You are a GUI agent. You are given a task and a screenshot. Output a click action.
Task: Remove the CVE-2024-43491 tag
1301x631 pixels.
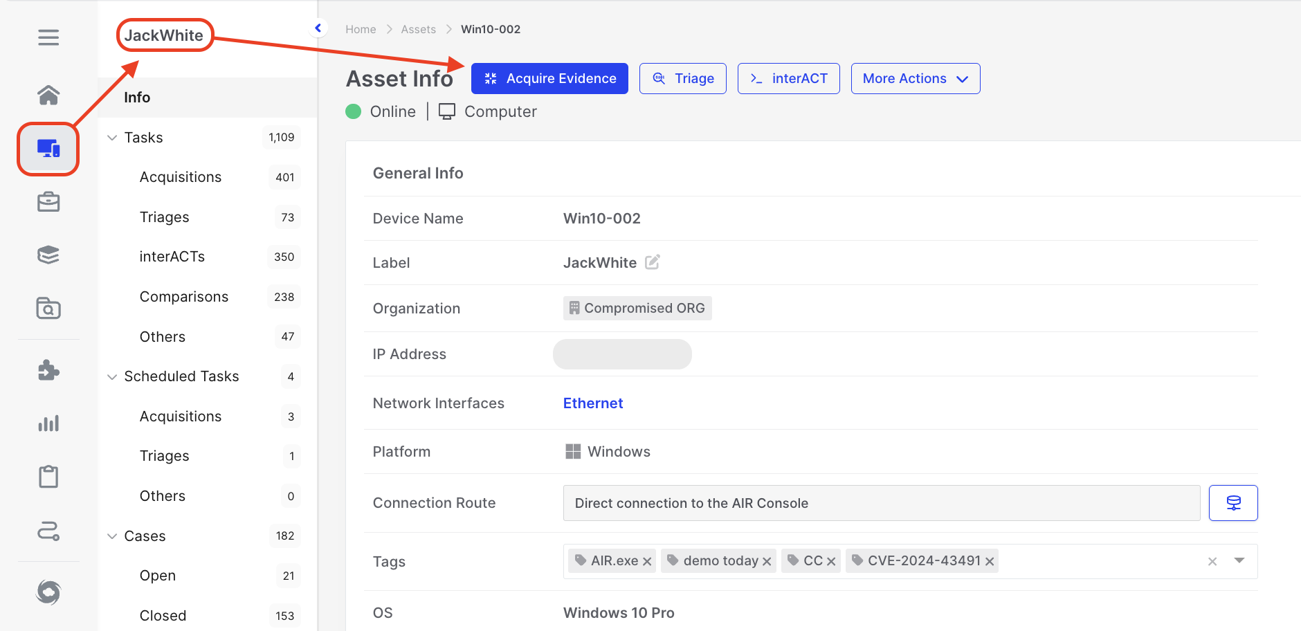(990, 562)
